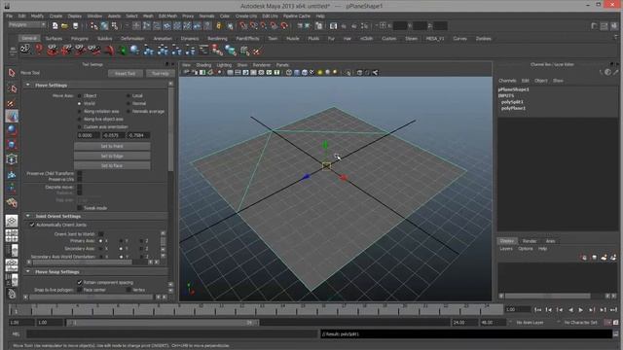Click the Set to Face button
This screenshot has height=350, width=623.
[112, 165]
